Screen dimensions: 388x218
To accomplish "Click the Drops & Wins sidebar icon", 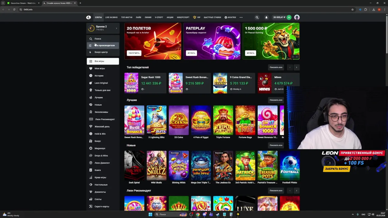I will [91, 156].
